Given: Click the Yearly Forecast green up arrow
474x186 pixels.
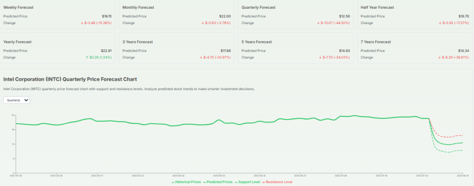Looking at the screenshot, I should coord(87,58).
